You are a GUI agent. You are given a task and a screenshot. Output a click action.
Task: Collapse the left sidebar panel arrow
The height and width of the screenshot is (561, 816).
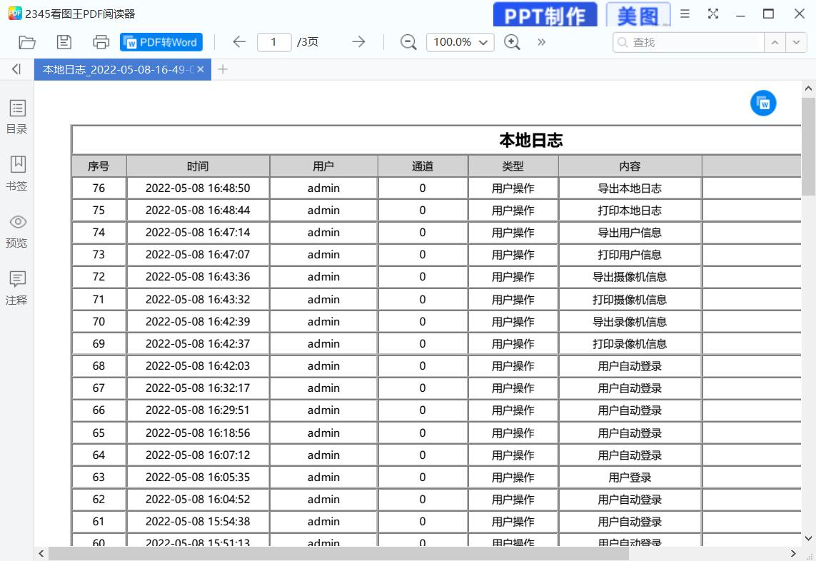pos(16,69)
